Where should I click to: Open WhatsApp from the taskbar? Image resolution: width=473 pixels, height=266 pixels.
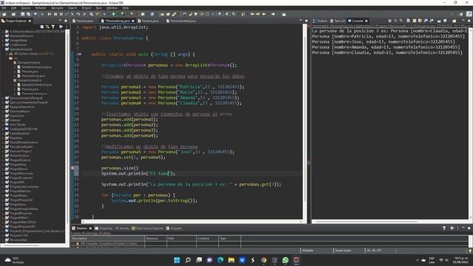click(285, 260)
